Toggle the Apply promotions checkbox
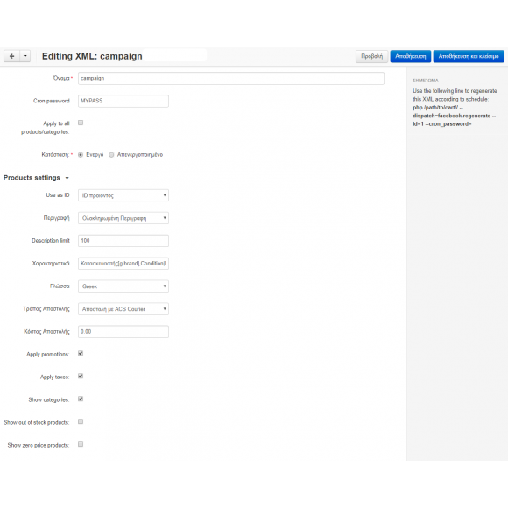This screenshot has width=508, height=508. pyautogui.click(x=81, y=354)
